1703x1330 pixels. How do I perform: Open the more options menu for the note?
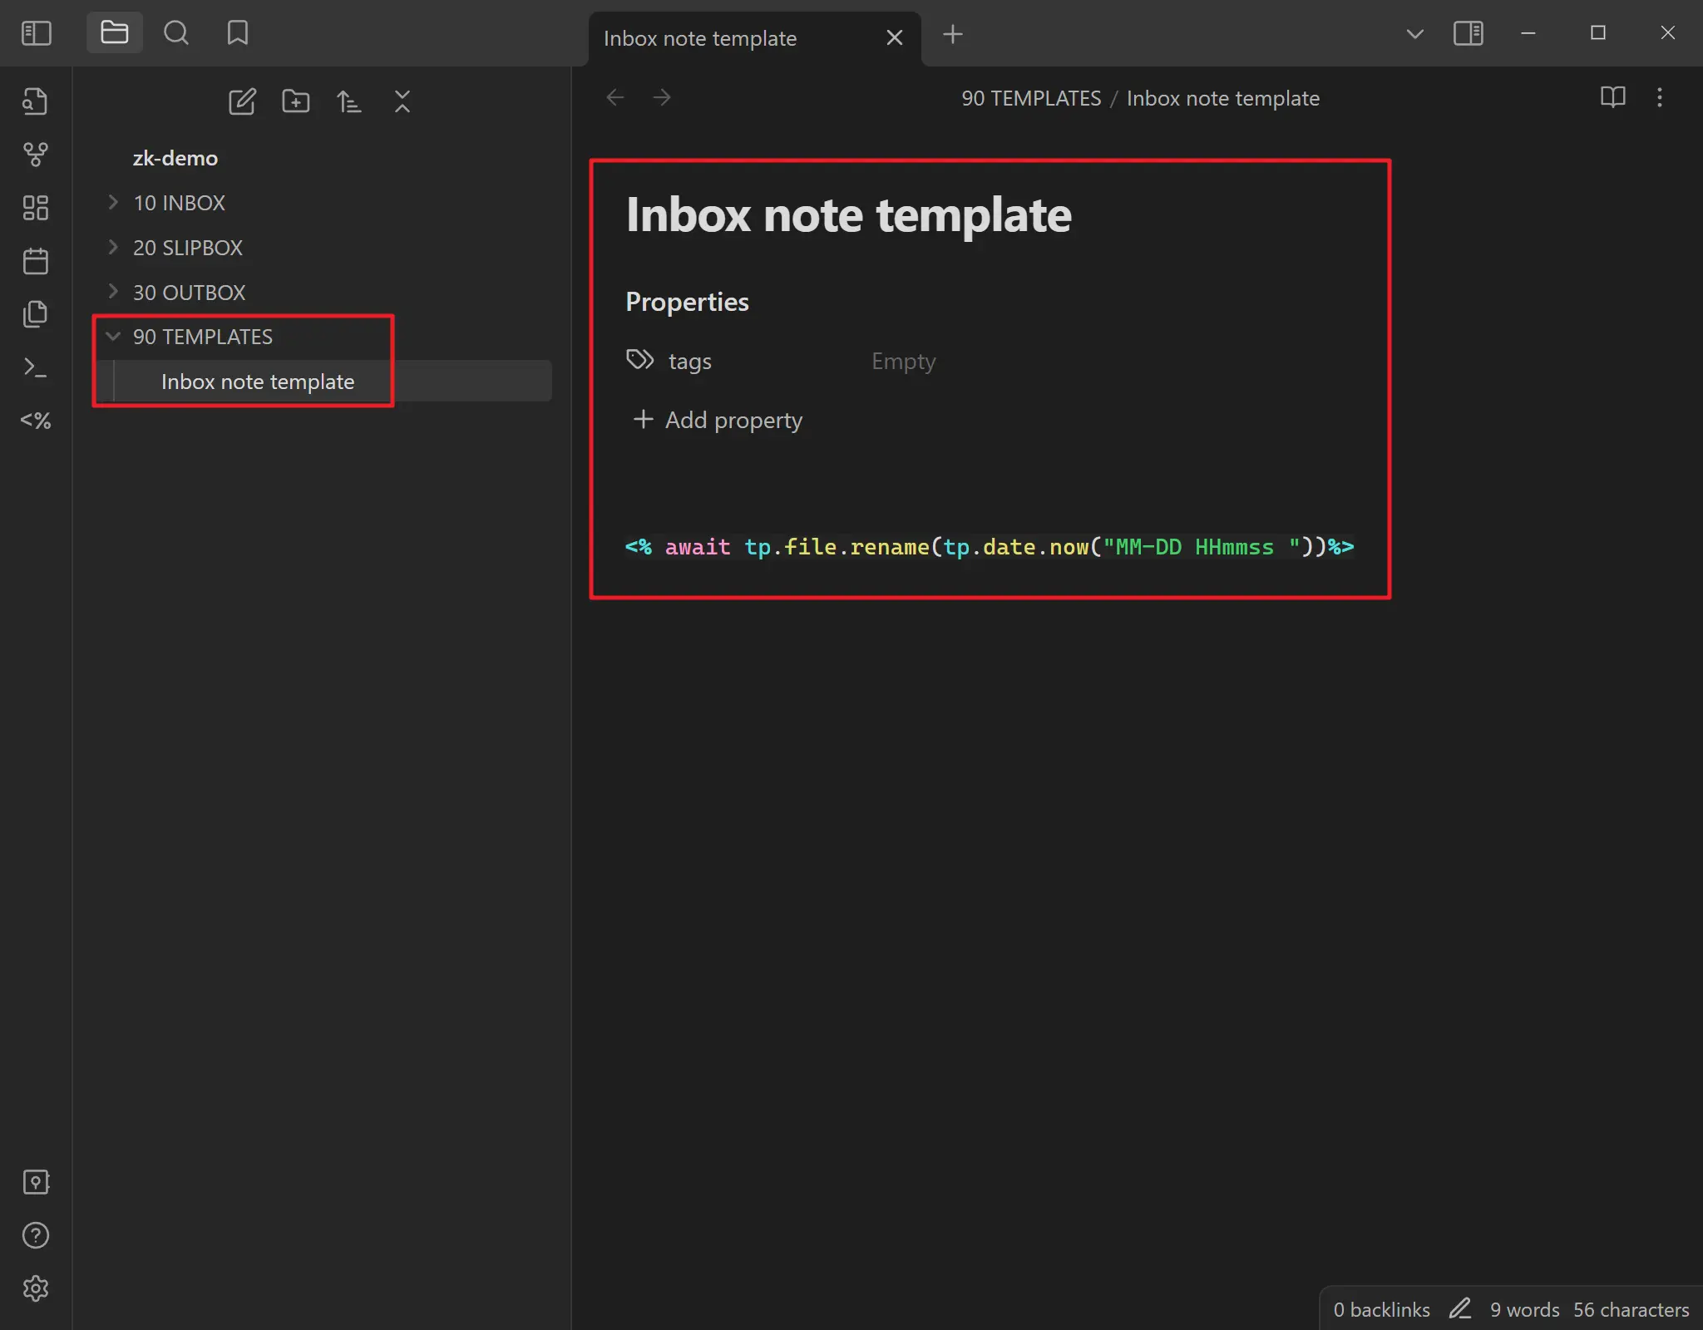pos(1660,98)
